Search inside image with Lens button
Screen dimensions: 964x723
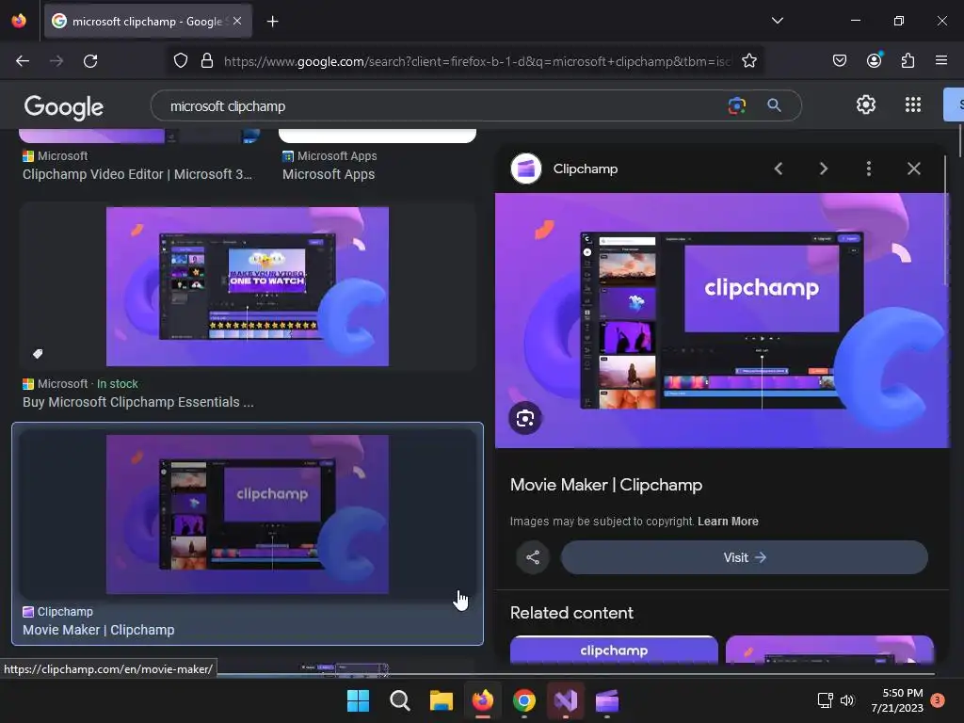(525, 419)
